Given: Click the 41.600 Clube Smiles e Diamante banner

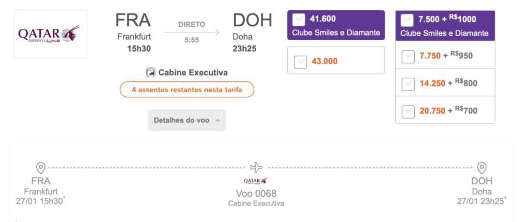Looking at the screenshot, I should [x=336, y=25].
